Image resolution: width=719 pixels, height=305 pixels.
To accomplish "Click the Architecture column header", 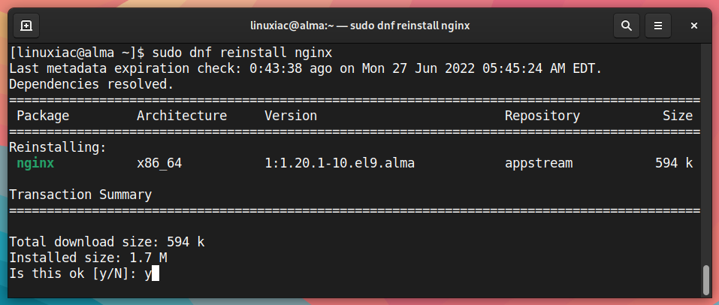I will tap(182, 116).
